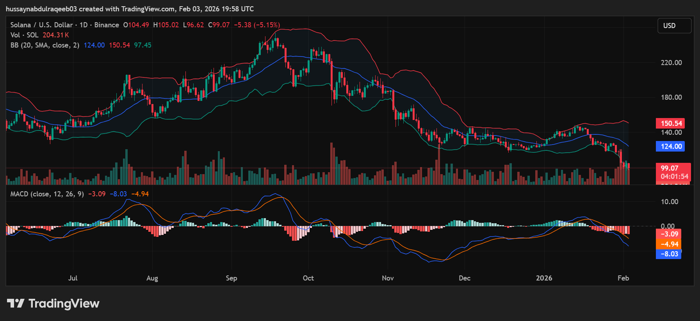
Task: Open the USD currency selector
Action: [674, 26]
